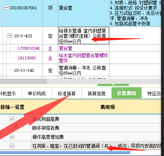Select quota code 10-1-433
The width and height of the screenshot is (164, 156).
coord(23,36)
